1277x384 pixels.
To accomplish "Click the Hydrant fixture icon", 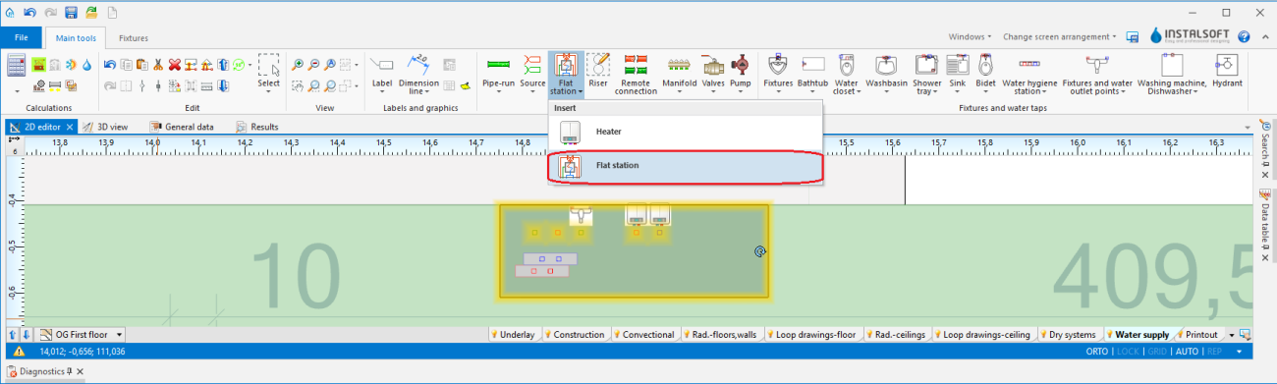I will [1227, 72].
